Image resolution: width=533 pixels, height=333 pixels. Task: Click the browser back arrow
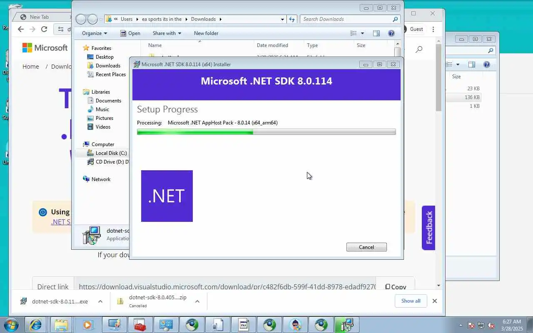coord(21,29)
